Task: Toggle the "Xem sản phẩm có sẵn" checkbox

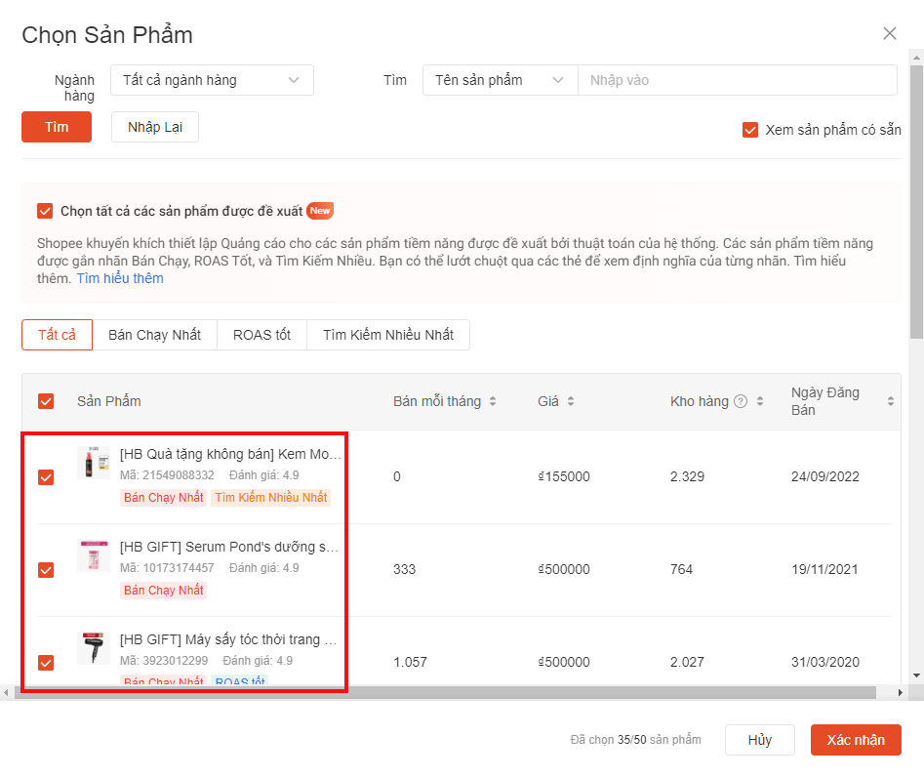Action: (x=750, y=129)
